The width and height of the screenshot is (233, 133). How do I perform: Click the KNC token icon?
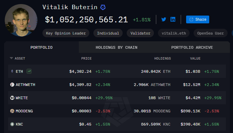tap(12, 124)
